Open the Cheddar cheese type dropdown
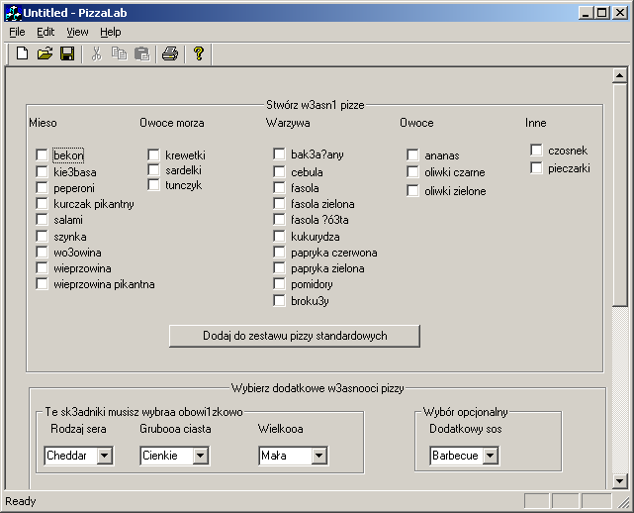Viewport: 634px width, 513px height. pos(104,456)
